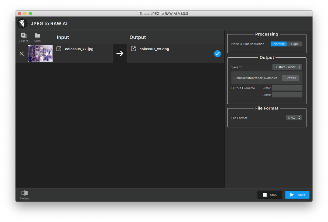
Task: Open the File Format DNG dropdown
Action: pyautogui.click(x=294, y=118)
